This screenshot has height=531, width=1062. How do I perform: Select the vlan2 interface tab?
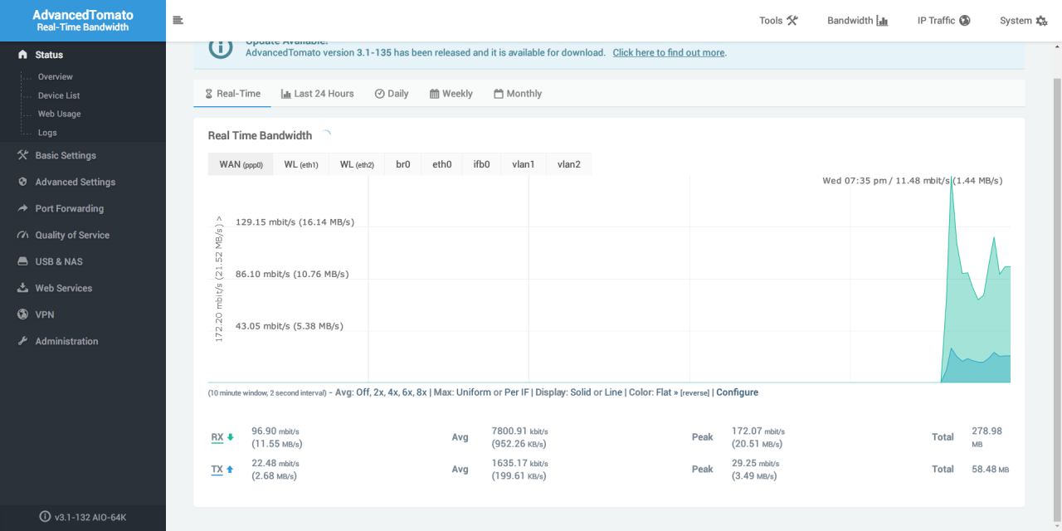pos(569,164)
